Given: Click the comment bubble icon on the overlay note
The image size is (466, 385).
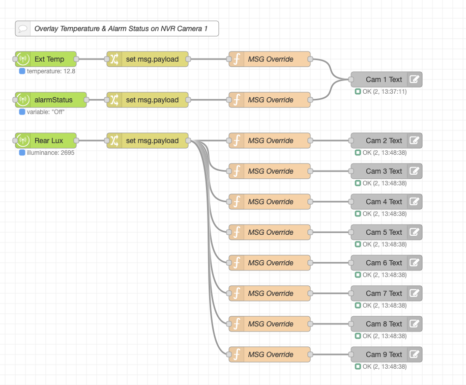Looking at the screenshot, I should [x=23, y=29].
